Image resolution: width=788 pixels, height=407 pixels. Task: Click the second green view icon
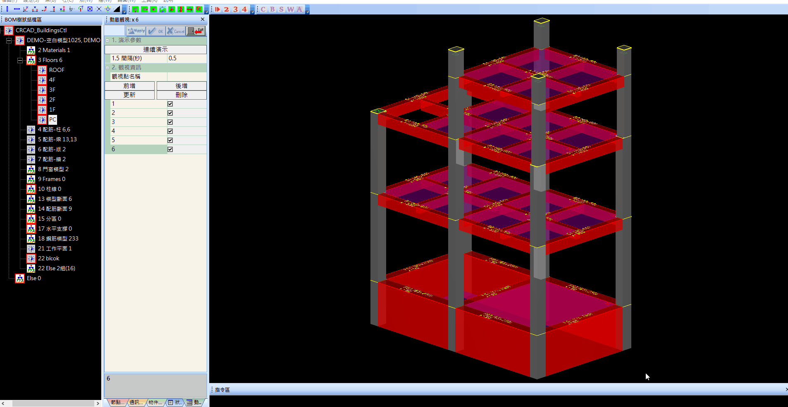point(144,9)
